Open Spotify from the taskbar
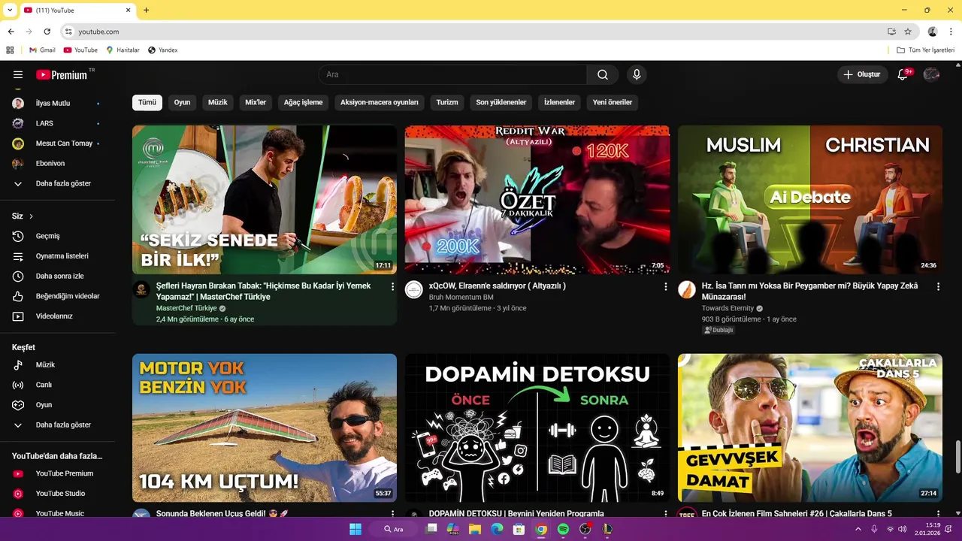Screen dimensions: 962x541 click(x=563, y=529)
